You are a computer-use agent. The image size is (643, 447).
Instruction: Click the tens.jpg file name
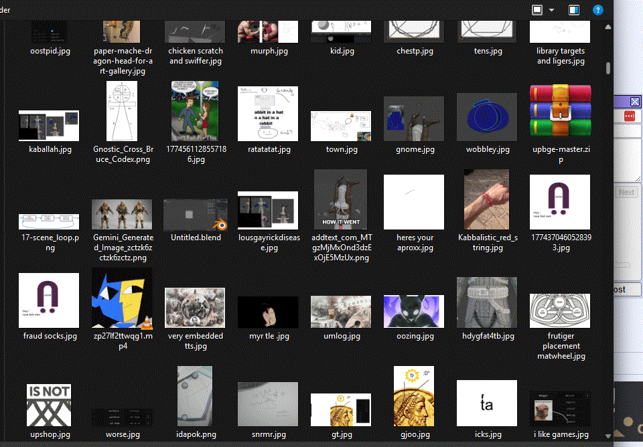(488, 51)
